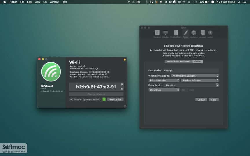Open the Vendor Data tab icon
Screen dimensions: 250x156
point(176,33)
